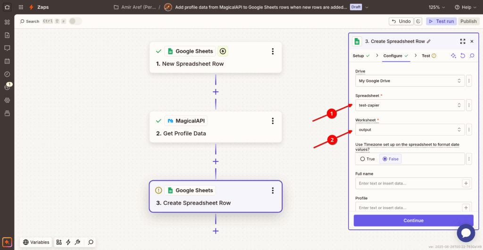Add a step after New Spreadsheet Row
Viewport: 483px width, 250px height.
click(216, 92)
